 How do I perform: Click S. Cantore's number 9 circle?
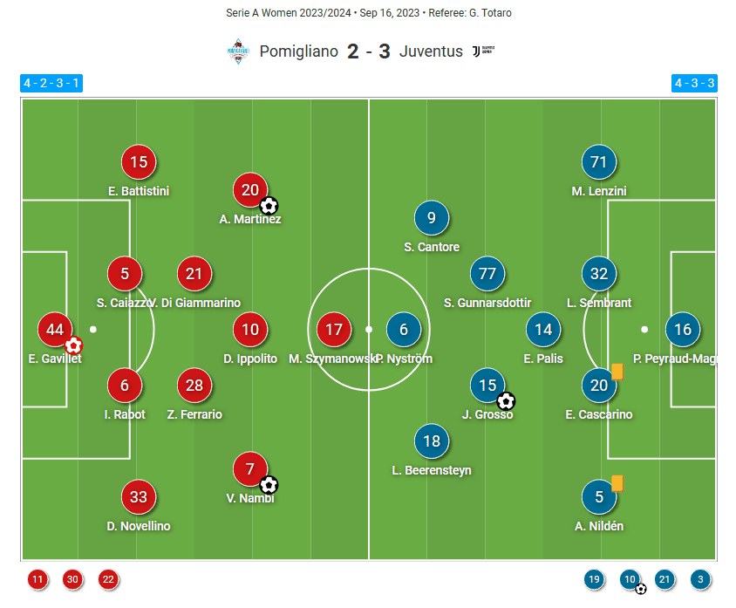[x=432, y=218]
